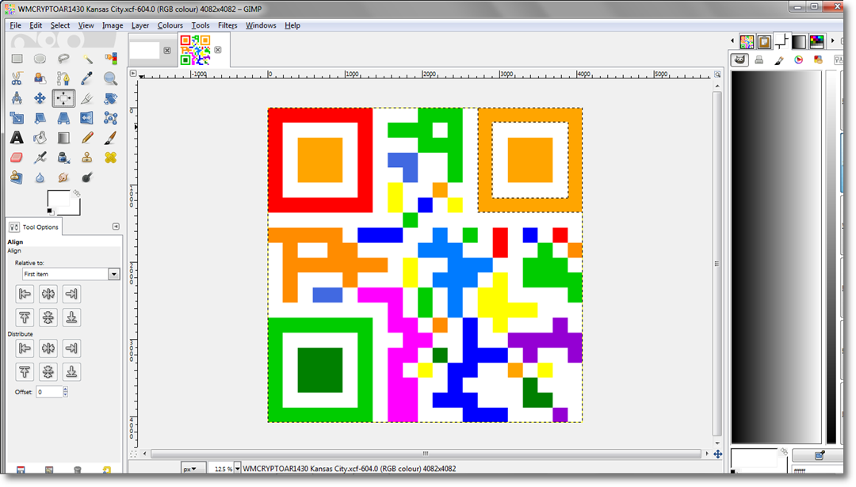The width and height of the screenshot is (856, 487).
Task: Select the Scale tool
Action: tap(17, 118)
